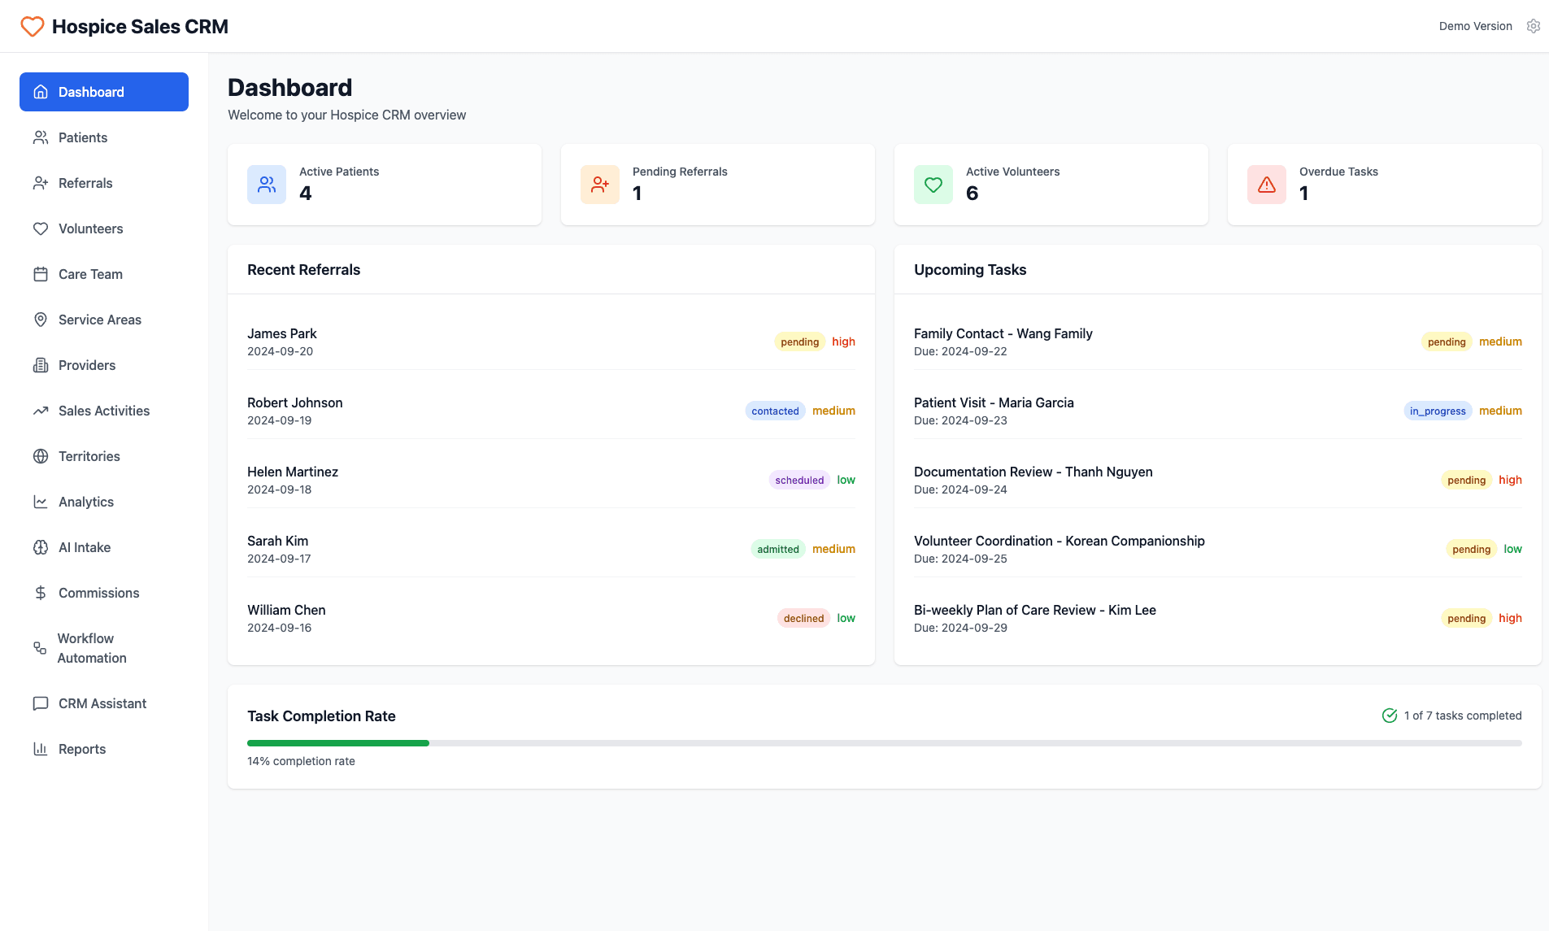Open Care Team using the calendar icon

tap(40, 274)
